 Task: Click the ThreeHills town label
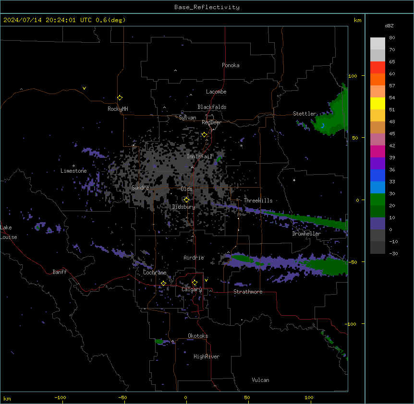258,201
